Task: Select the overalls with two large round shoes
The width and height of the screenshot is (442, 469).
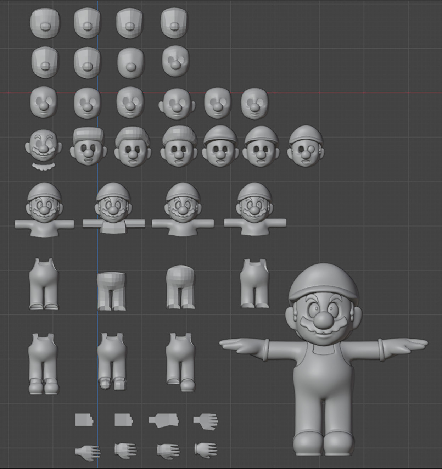Action: coord(44,364)
